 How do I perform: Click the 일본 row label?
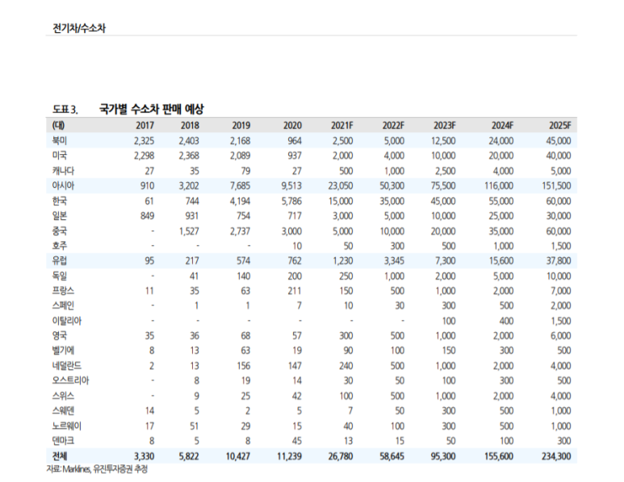tap(60, 216)
